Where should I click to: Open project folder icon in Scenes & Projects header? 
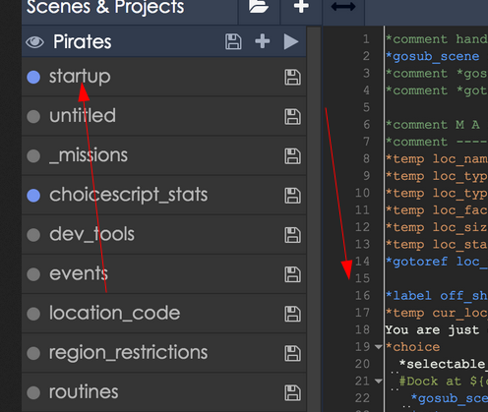click(259, 6)
